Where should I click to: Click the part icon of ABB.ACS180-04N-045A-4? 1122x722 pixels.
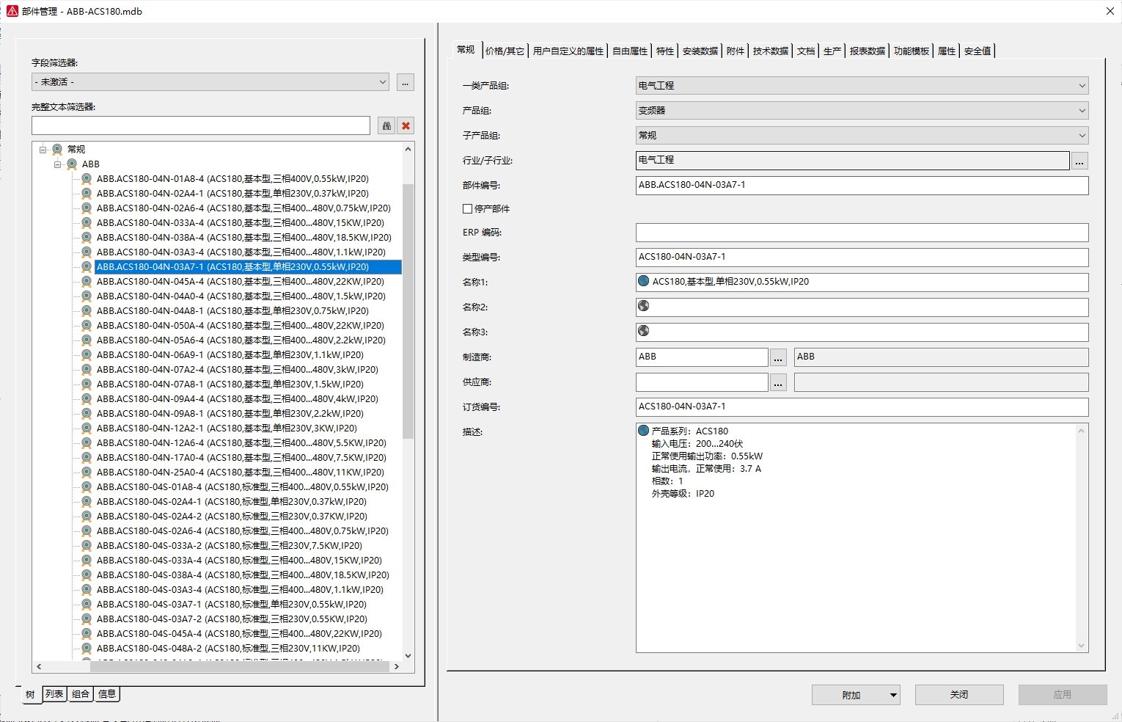[x=87, y=281]
